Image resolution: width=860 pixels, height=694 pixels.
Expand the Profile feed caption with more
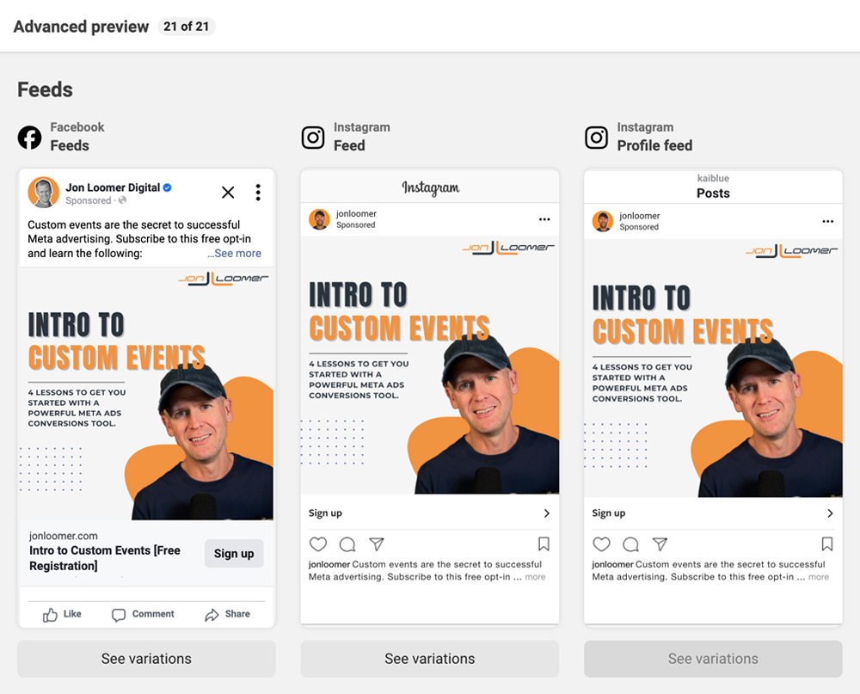point(819,577)
